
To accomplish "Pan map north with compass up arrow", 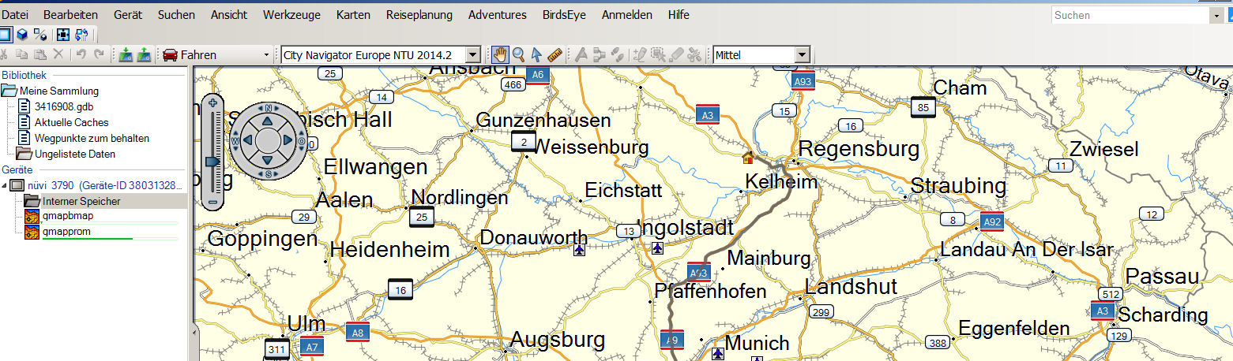I will [267, 121].
